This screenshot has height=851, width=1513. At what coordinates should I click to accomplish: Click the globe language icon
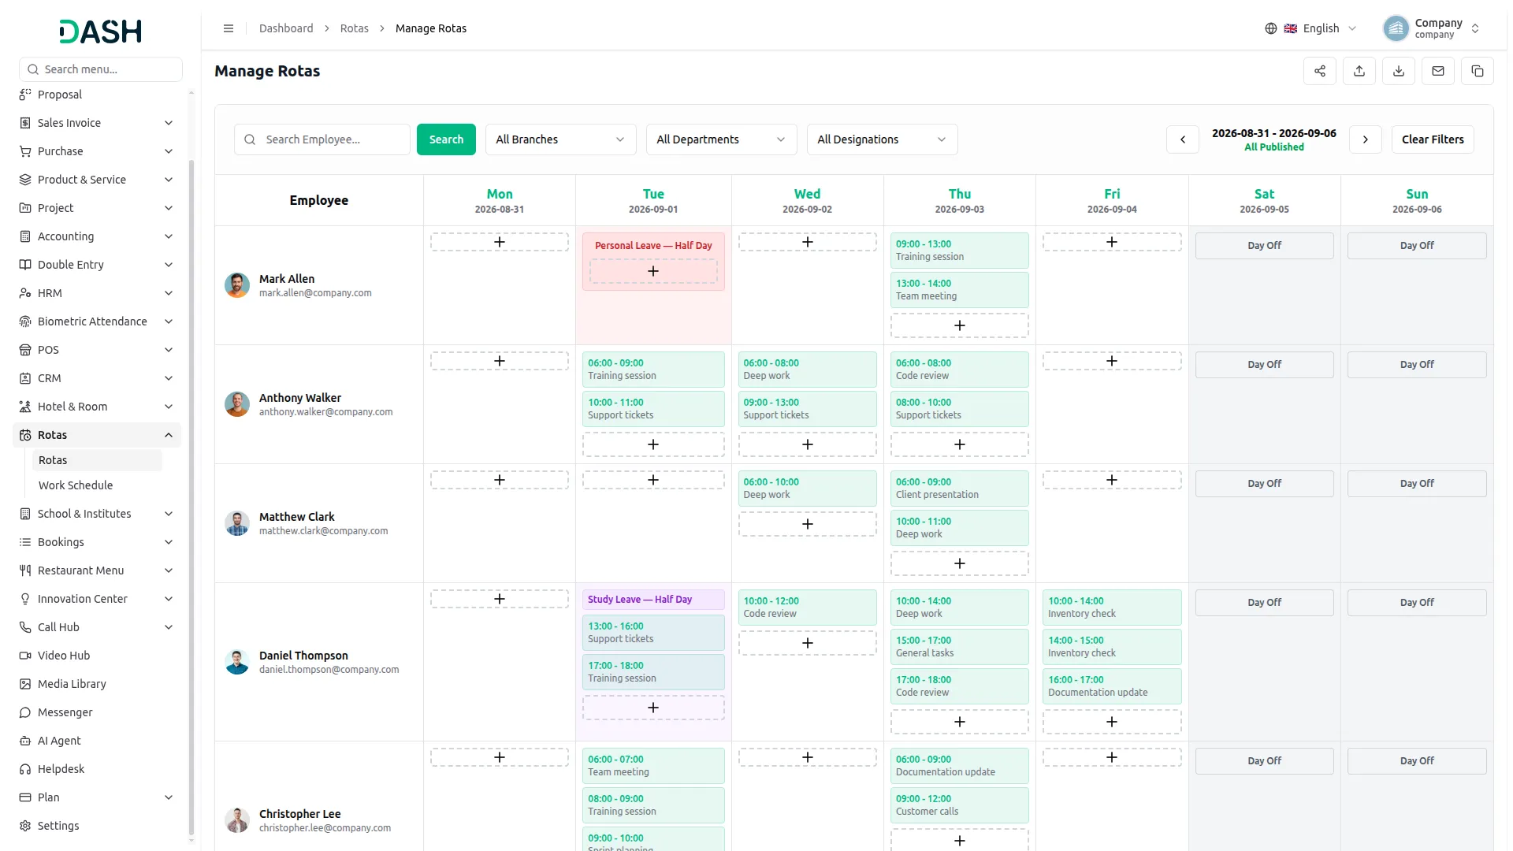(1271, 28)
